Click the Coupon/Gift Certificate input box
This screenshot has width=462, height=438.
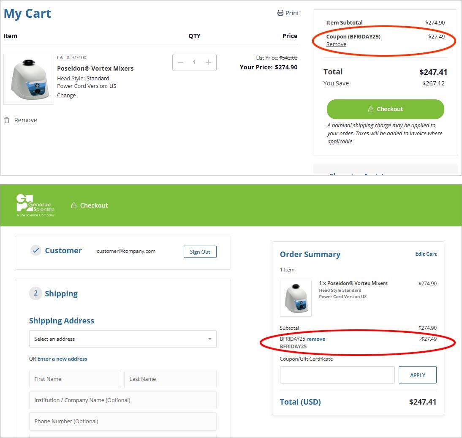click(337, 375)
